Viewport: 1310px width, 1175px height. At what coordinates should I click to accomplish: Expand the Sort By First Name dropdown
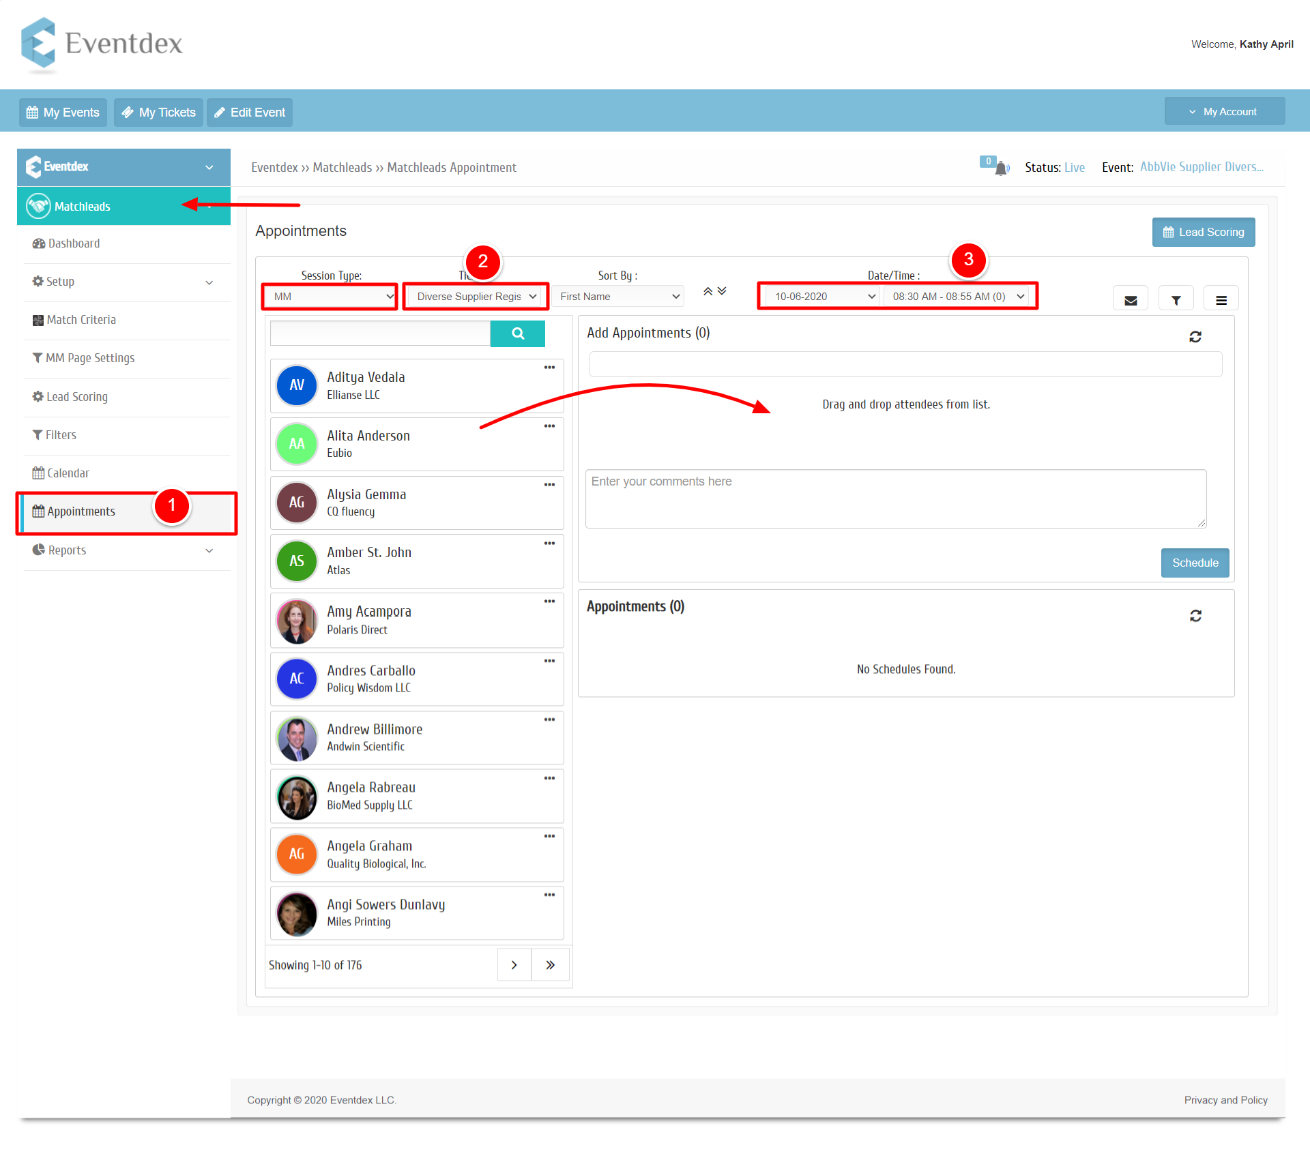617,297
